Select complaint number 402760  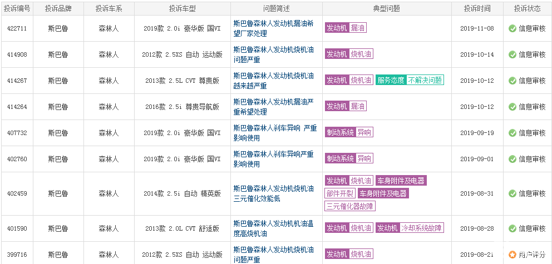click(x=17, y=160)
